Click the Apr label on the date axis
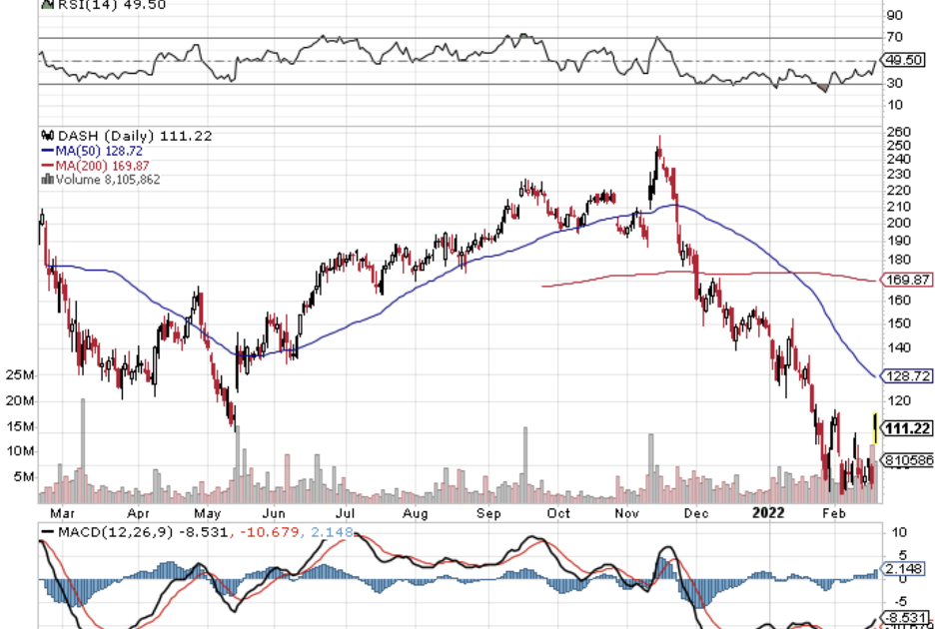Image resolution: width=935 pixels, height=629 pixels. click(x=138, y=513)
